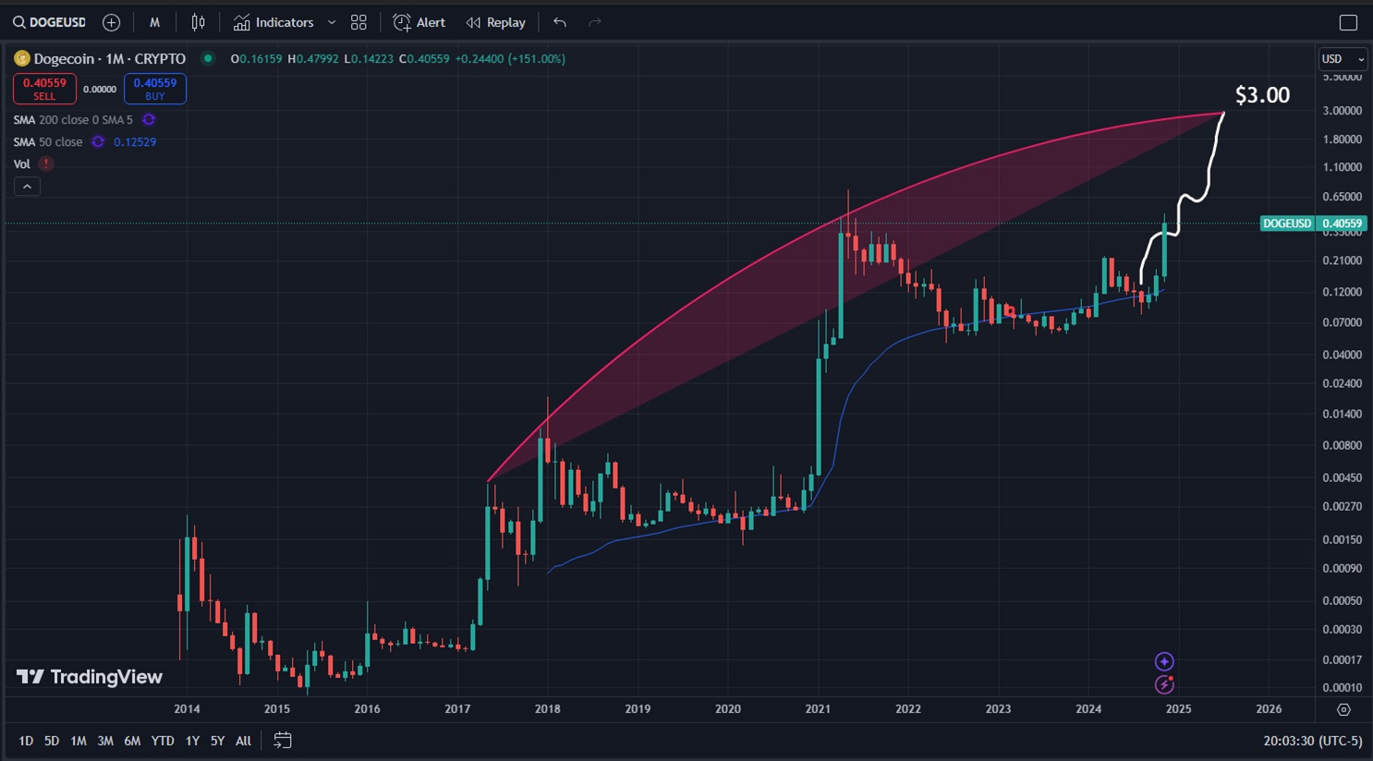This screenshot has height=761, width=1373.
Task: Open the USD currency dropdown
Action: pyautogui.click(x=1343, y=59)
